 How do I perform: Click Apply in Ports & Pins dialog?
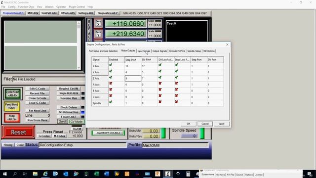point(222,124)
